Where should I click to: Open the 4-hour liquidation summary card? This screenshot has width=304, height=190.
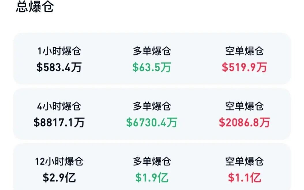(152, 114)
